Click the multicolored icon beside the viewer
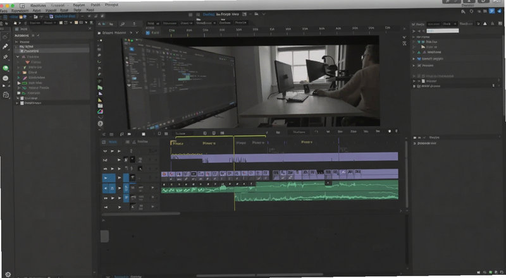506x278 pixels. [x=100, y=112]
